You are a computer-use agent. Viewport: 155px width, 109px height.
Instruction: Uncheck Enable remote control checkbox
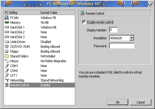coord(84,22)
